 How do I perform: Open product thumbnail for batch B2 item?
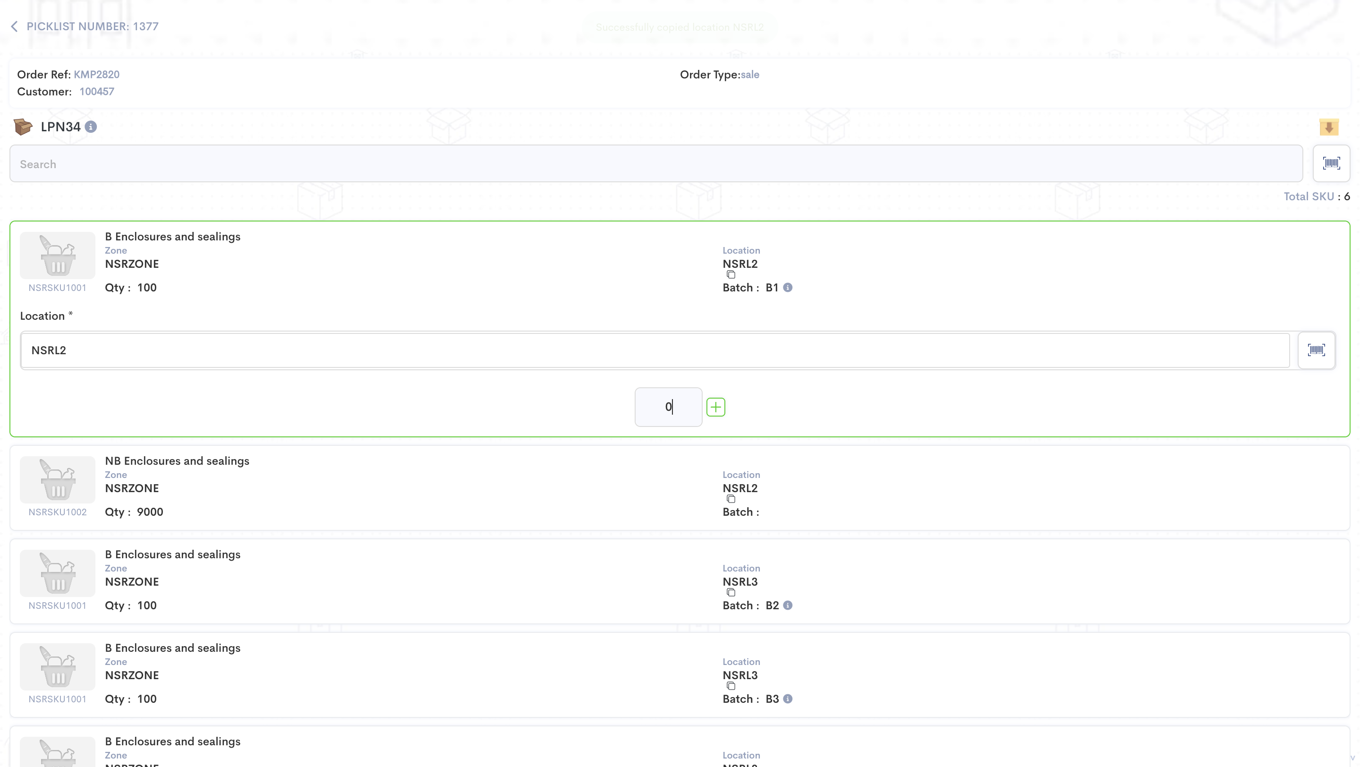pos(58,573)
